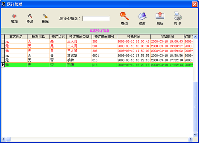Viewport: 199px width, 143px height.
Task: Click the vertical scrollbar down arrow
Action: pyautogui.click(x=195, y=135)
